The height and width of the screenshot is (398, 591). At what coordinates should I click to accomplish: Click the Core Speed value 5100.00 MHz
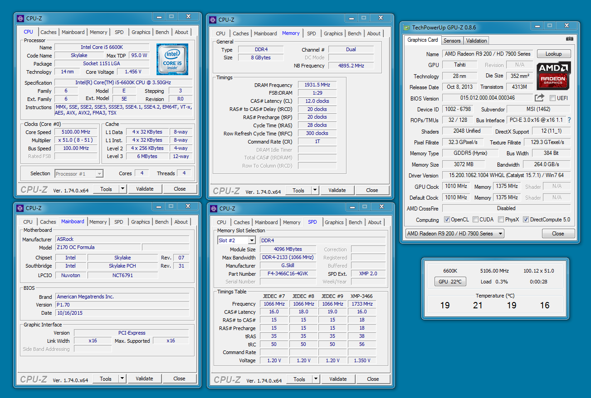coord(76,132)
